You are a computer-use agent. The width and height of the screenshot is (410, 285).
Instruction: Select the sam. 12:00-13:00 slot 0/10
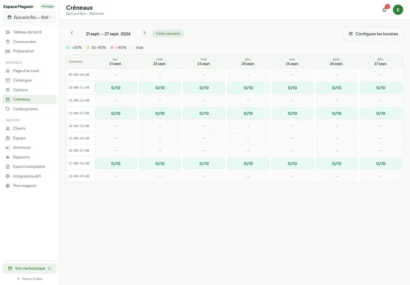[337, 113]
